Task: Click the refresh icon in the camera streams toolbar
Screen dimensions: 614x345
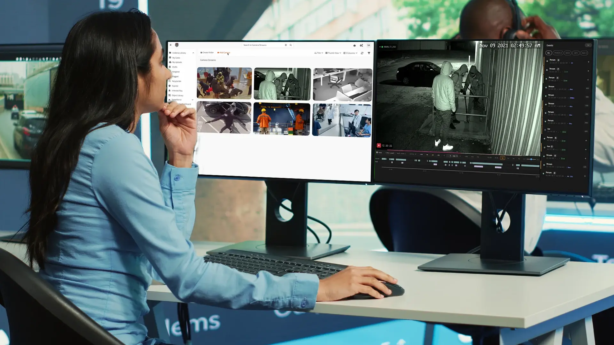Action: [x=362, y=53]
